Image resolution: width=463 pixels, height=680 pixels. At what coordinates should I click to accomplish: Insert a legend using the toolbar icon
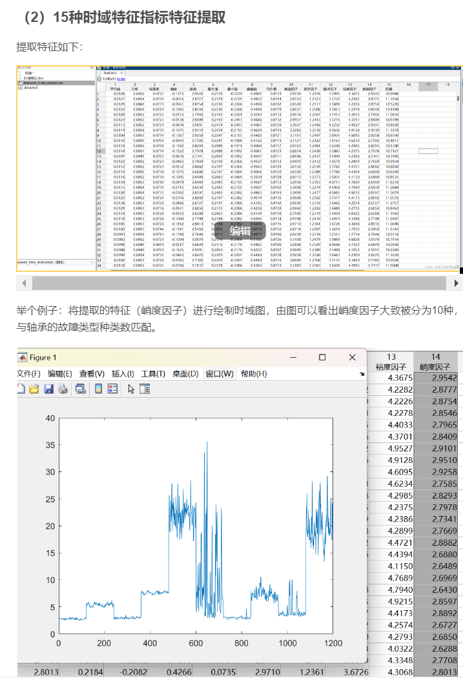click(x=112, y=389)
